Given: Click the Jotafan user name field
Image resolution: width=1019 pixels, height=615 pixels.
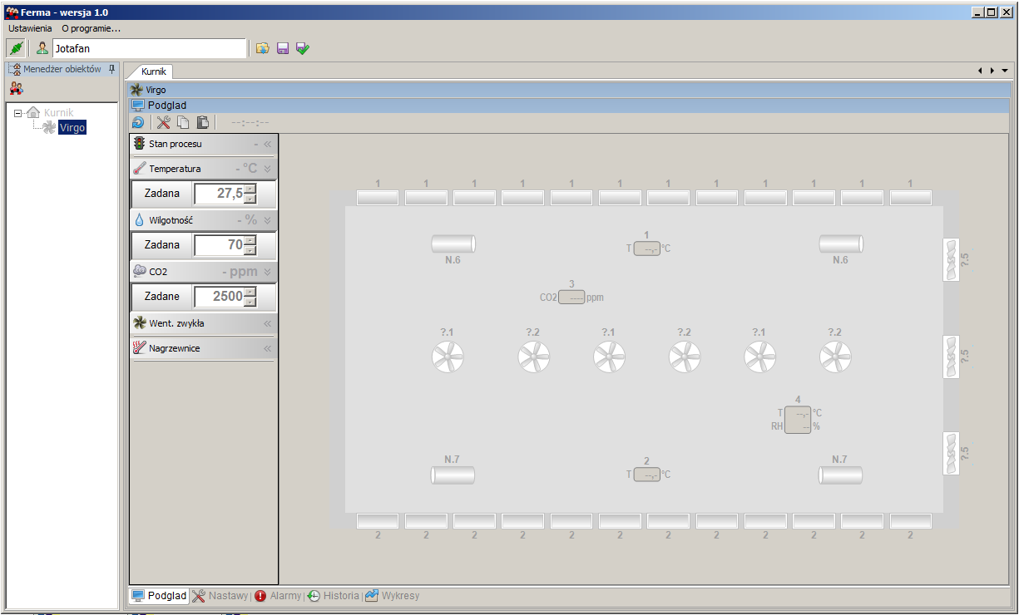Looking at the screenshot, I should tap(150, 48).
